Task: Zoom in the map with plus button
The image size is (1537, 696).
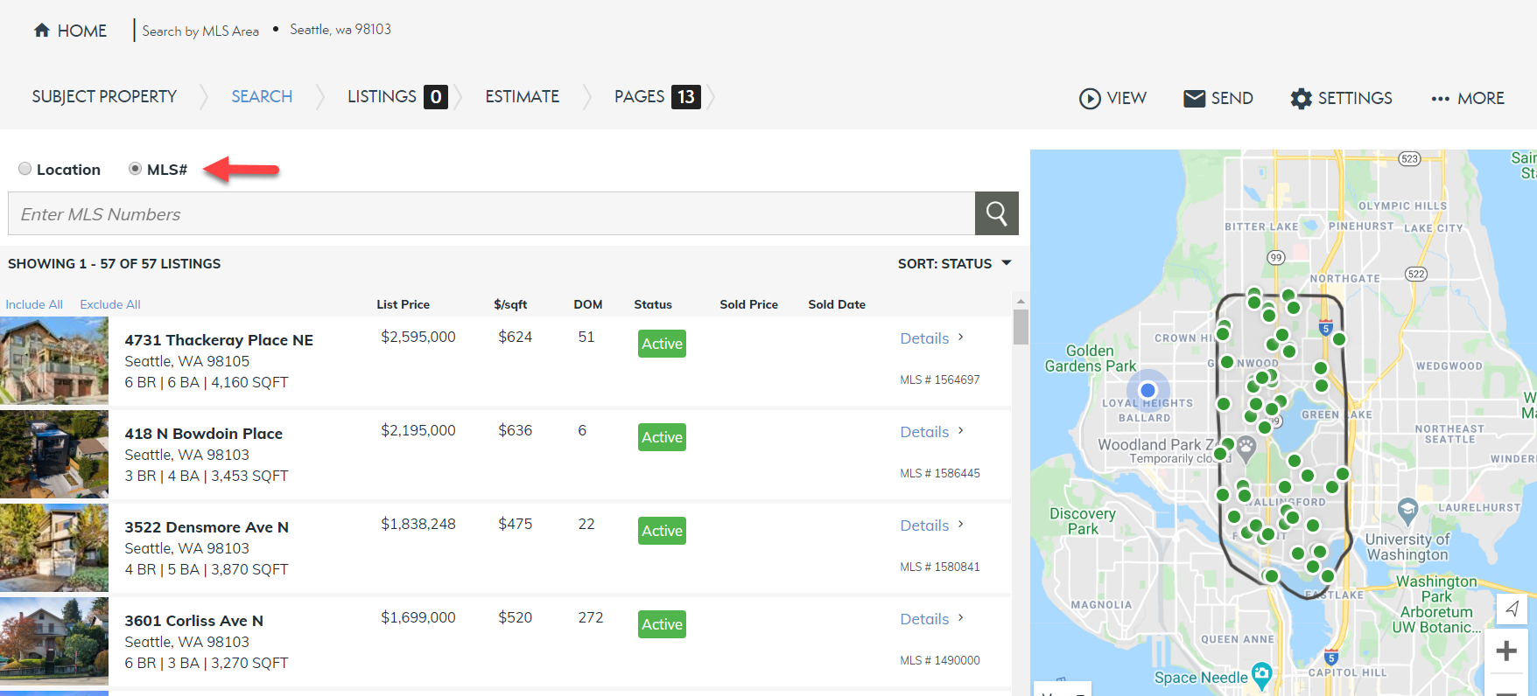Action: 1505,651
